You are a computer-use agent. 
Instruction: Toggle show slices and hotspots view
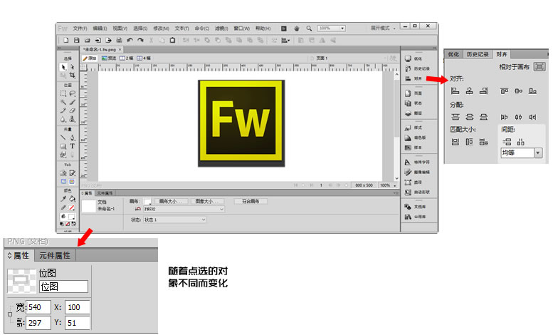click(x=72, y=181)
